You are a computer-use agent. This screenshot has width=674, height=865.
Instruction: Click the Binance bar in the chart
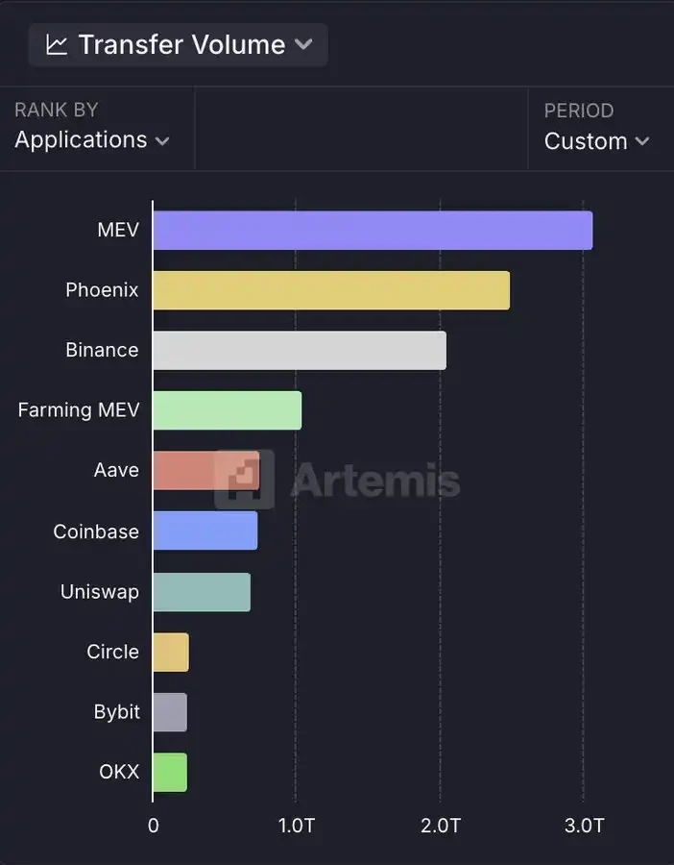[298, 350]
